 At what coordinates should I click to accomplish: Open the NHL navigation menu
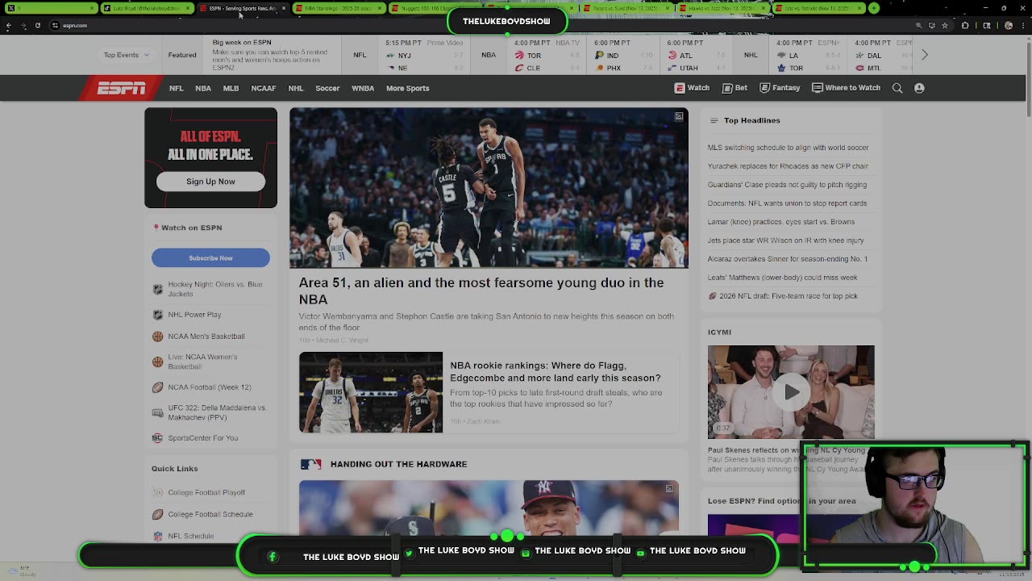tap(296, 88)
